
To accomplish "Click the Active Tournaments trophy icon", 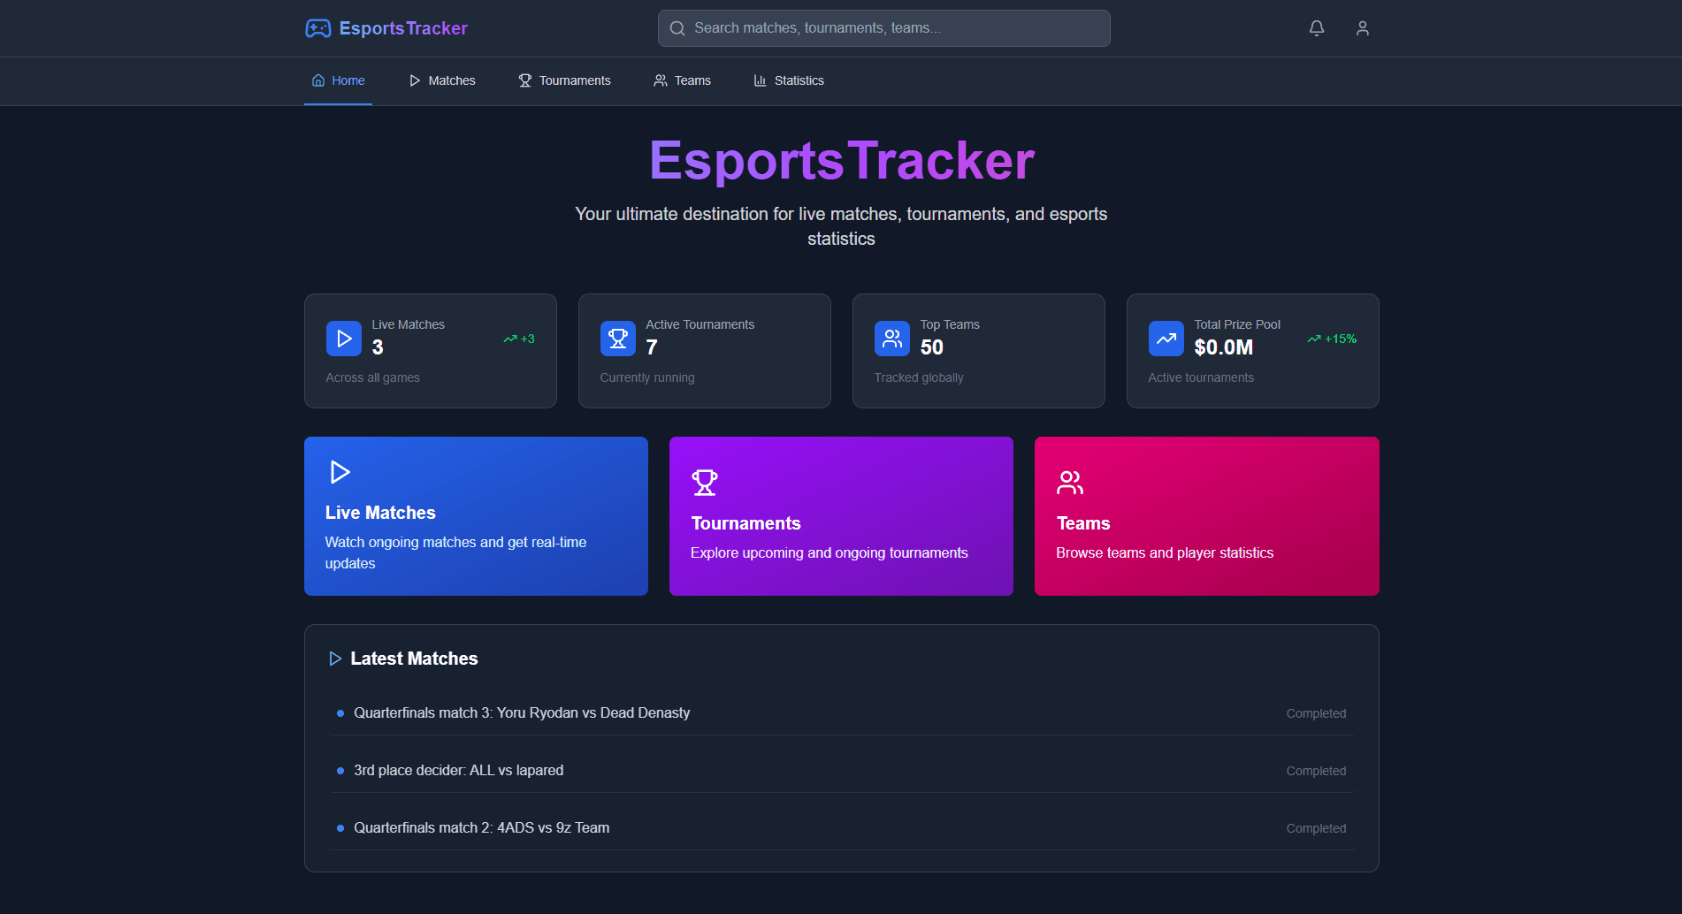I will [x=617, y=339].
